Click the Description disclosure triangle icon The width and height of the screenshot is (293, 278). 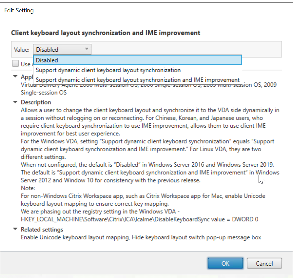(15, 102)
